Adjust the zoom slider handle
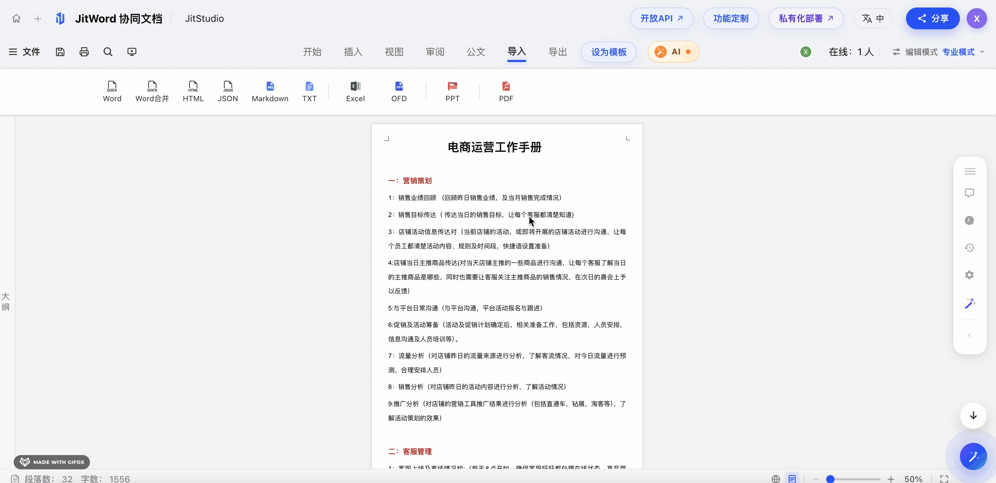The height and width of the screenshot is (483, 996). 830,479
